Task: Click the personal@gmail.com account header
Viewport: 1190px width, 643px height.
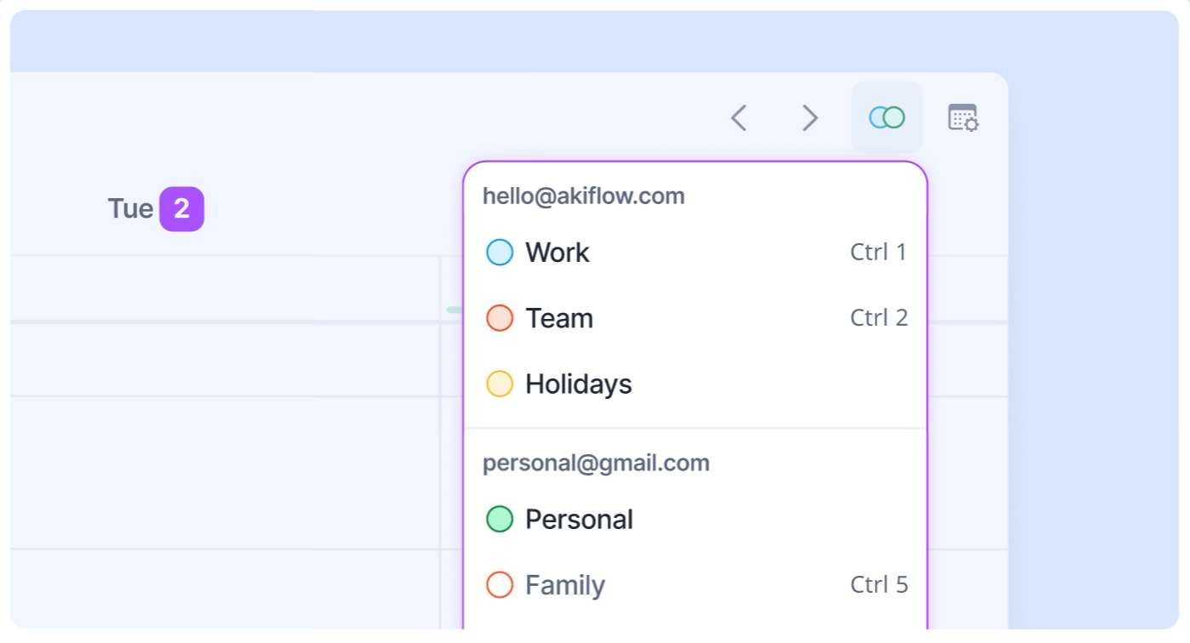Action: tap(596, 464)
